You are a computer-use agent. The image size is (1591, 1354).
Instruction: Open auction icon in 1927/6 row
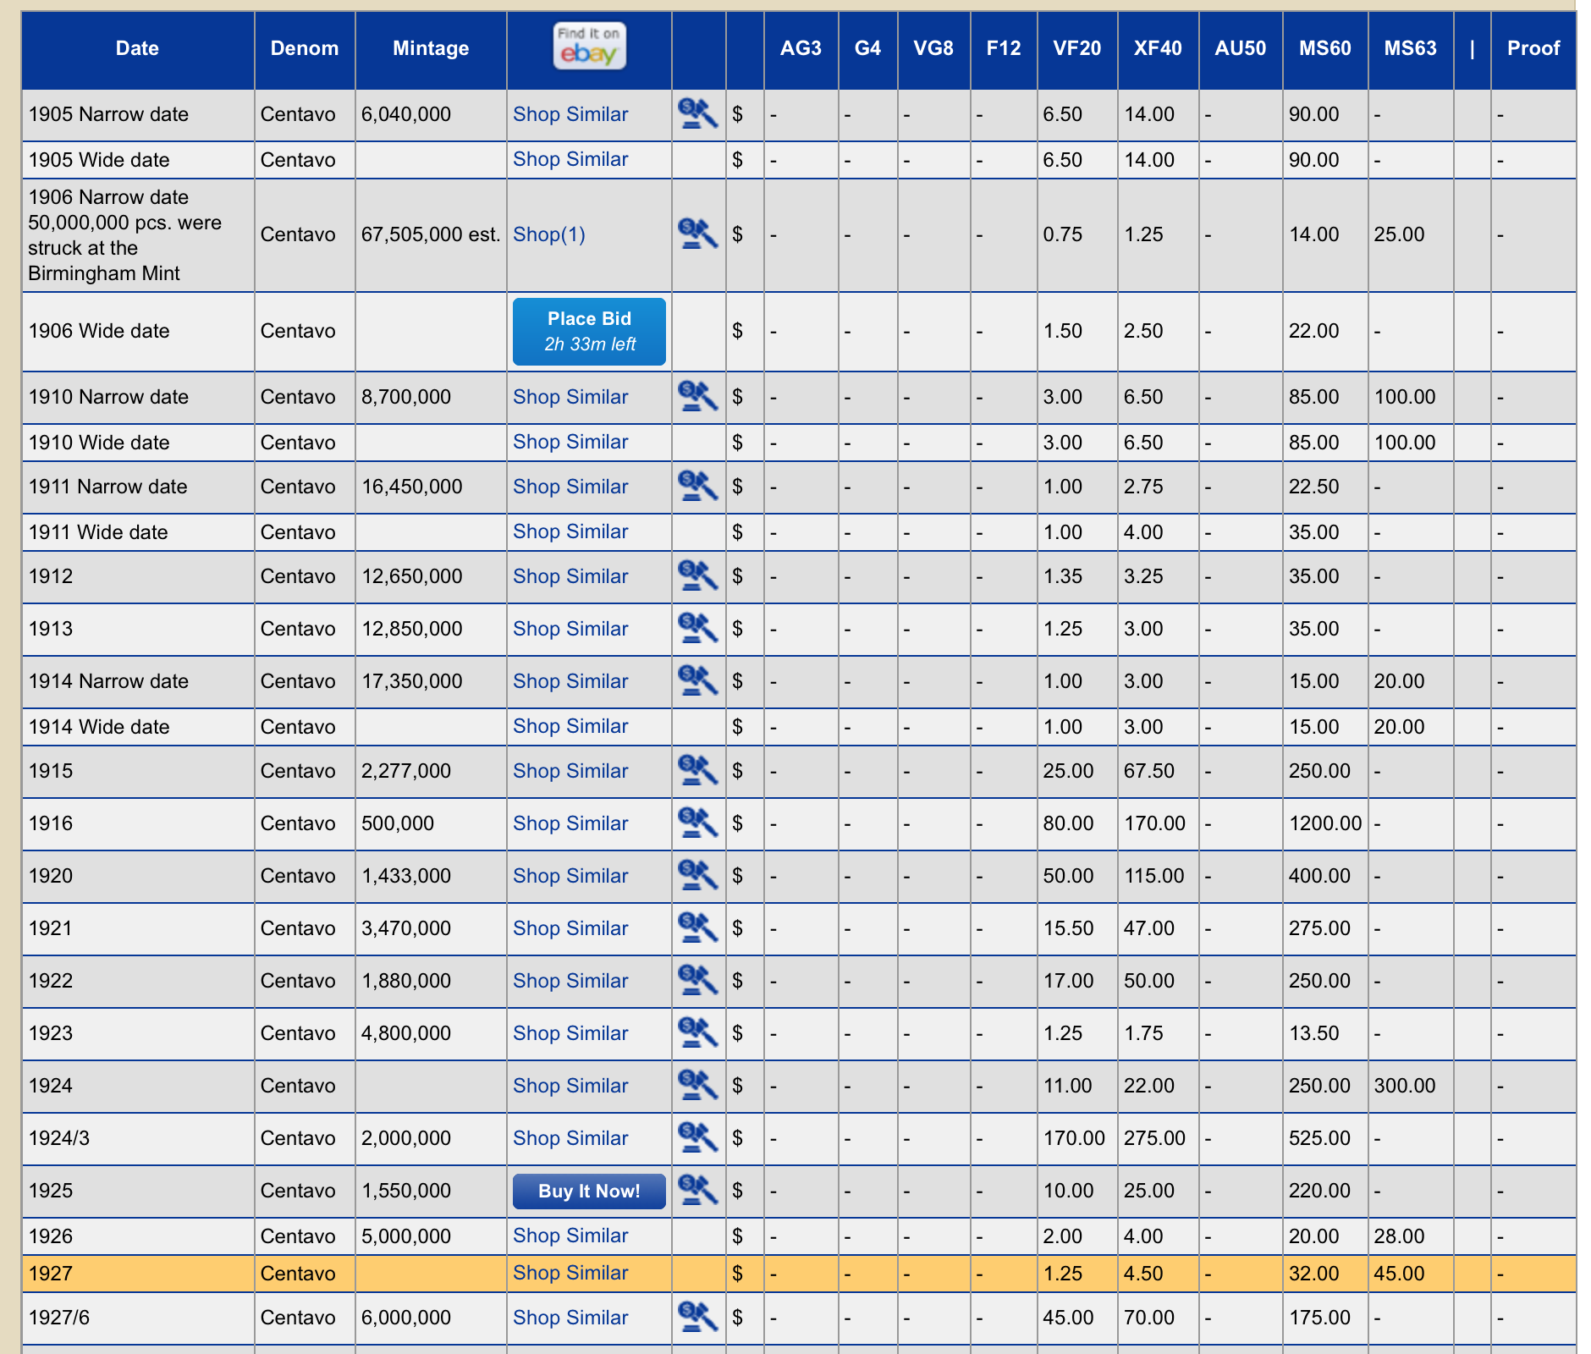click(698, 1317)
